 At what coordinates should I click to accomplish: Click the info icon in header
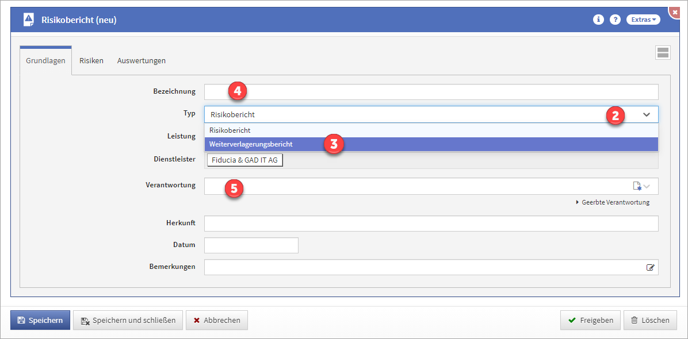coord(598,20)
